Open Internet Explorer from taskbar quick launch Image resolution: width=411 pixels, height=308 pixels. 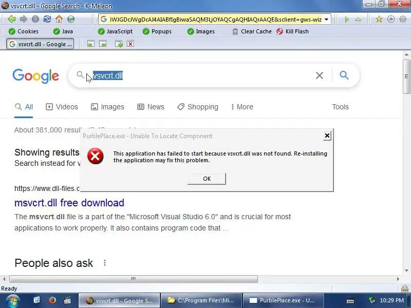pos(37,300)
